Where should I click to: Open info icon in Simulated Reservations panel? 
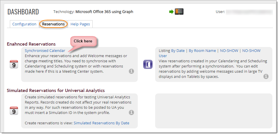click(131, 112)
